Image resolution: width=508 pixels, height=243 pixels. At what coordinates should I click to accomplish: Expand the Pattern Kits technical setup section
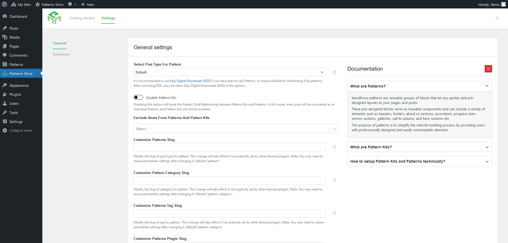pyautogui.click(x=419, y=161)
